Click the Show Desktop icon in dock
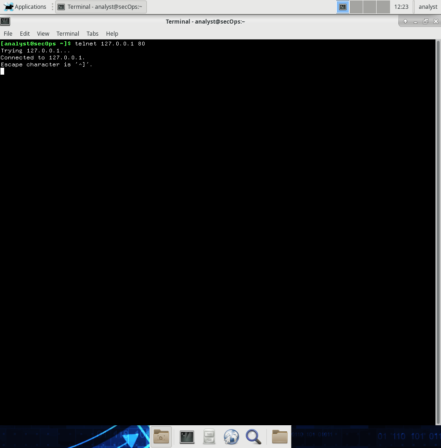Viewport: 441px width, 448px height. tap(161, 436)
